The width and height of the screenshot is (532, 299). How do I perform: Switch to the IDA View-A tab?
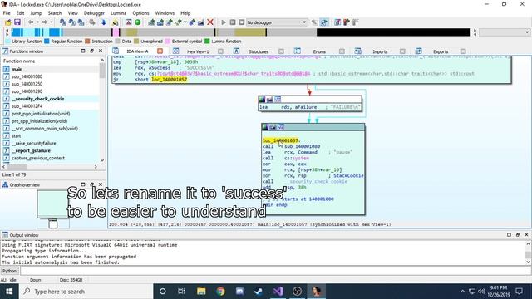click(137, 51)
